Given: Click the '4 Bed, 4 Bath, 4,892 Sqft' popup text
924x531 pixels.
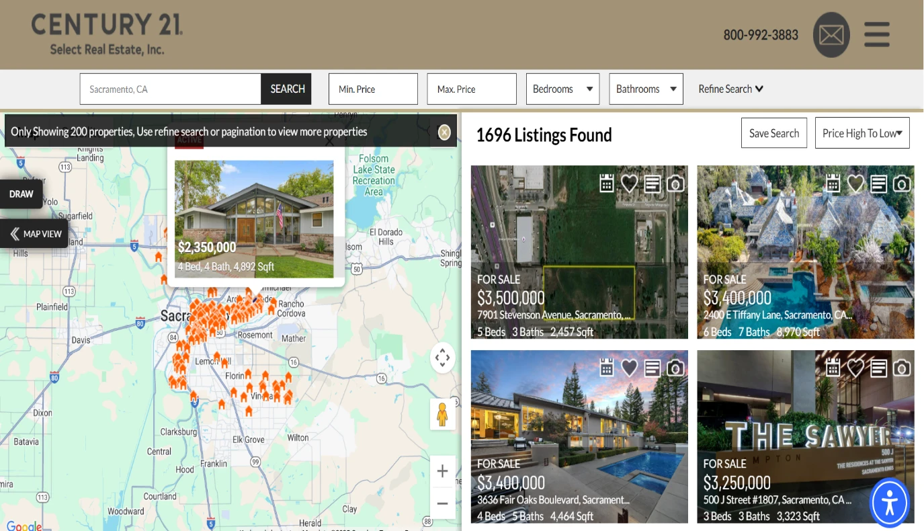Looking at the screenshot, I should (x=226, y=266).
